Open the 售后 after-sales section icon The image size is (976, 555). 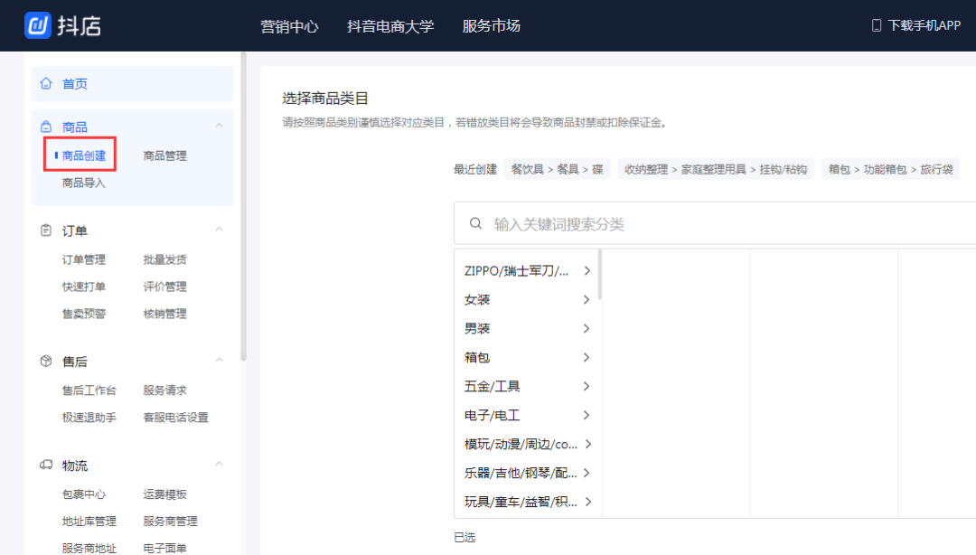click(x=45, y=361)
